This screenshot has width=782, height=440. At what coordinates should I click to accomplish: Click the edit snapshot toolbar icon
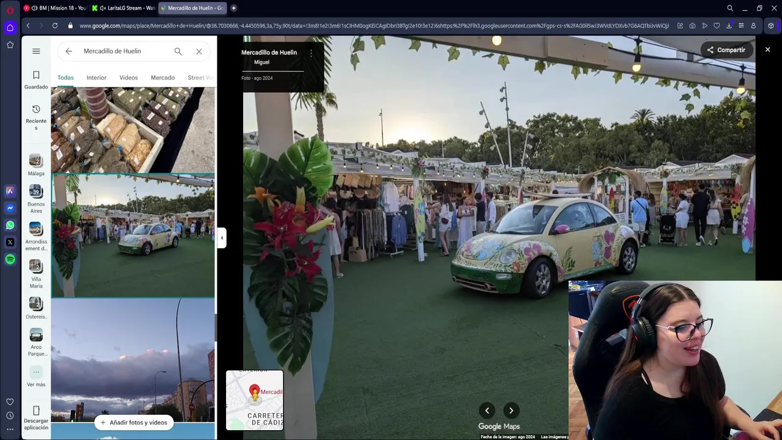click(680, 26)
